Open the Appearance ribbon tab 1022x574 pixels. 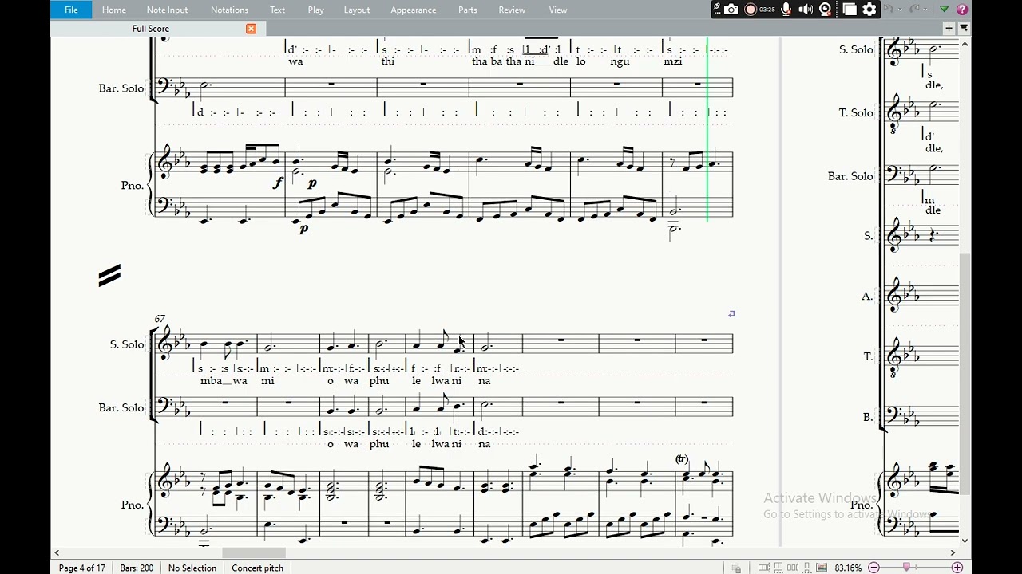coord(413,10)
